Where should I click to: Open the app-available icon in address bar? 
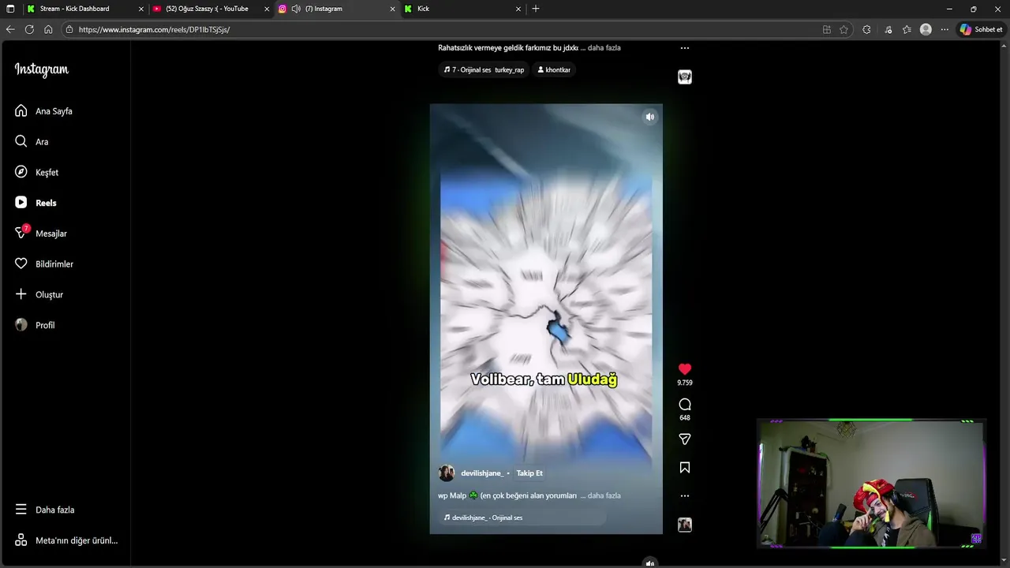[826, 29]
